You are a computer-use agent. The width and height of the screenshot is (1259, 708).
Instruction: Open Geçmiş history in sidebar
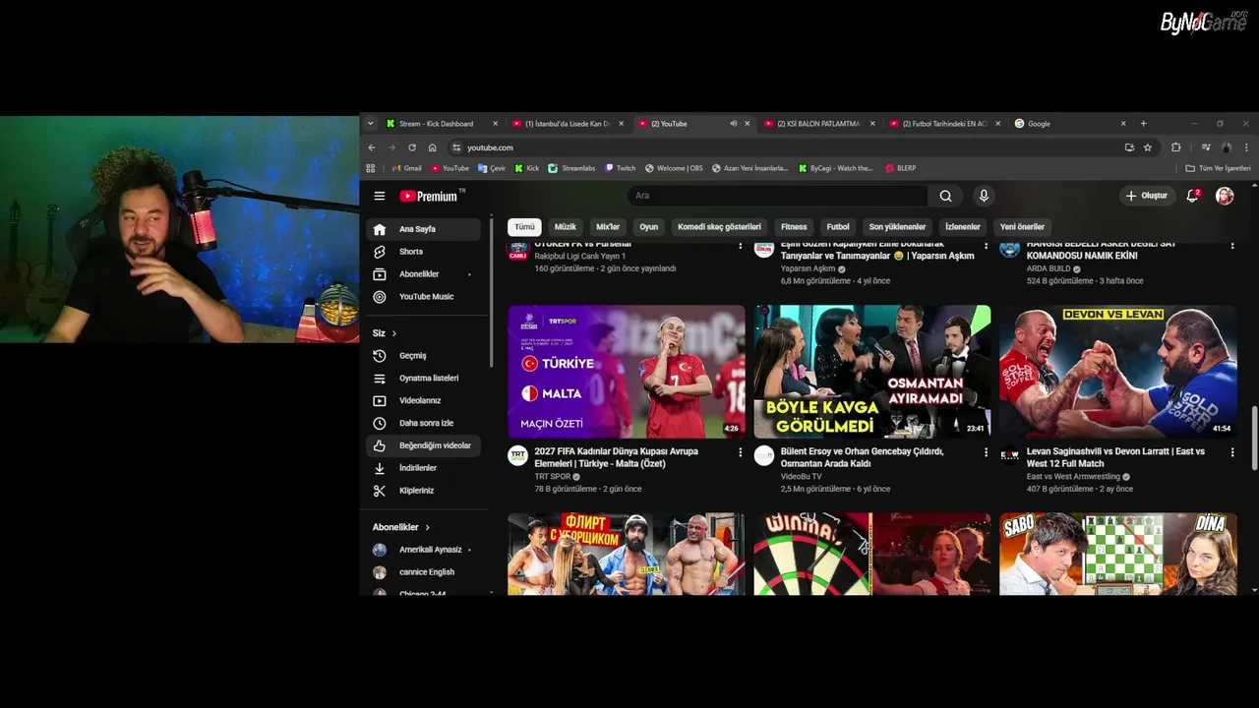tap(424, 356)
